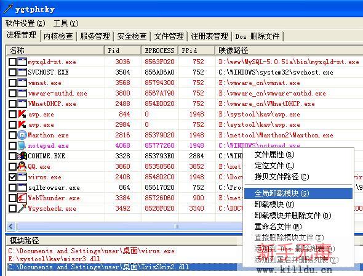The image size is (363, 276).
Task: Switch to the 安全检查 tab
Action: (x=132, y=36)
